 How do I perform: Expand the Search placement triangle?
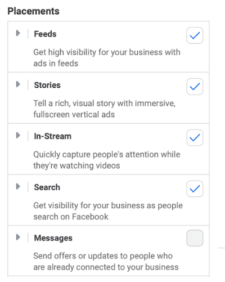(18, 186)
